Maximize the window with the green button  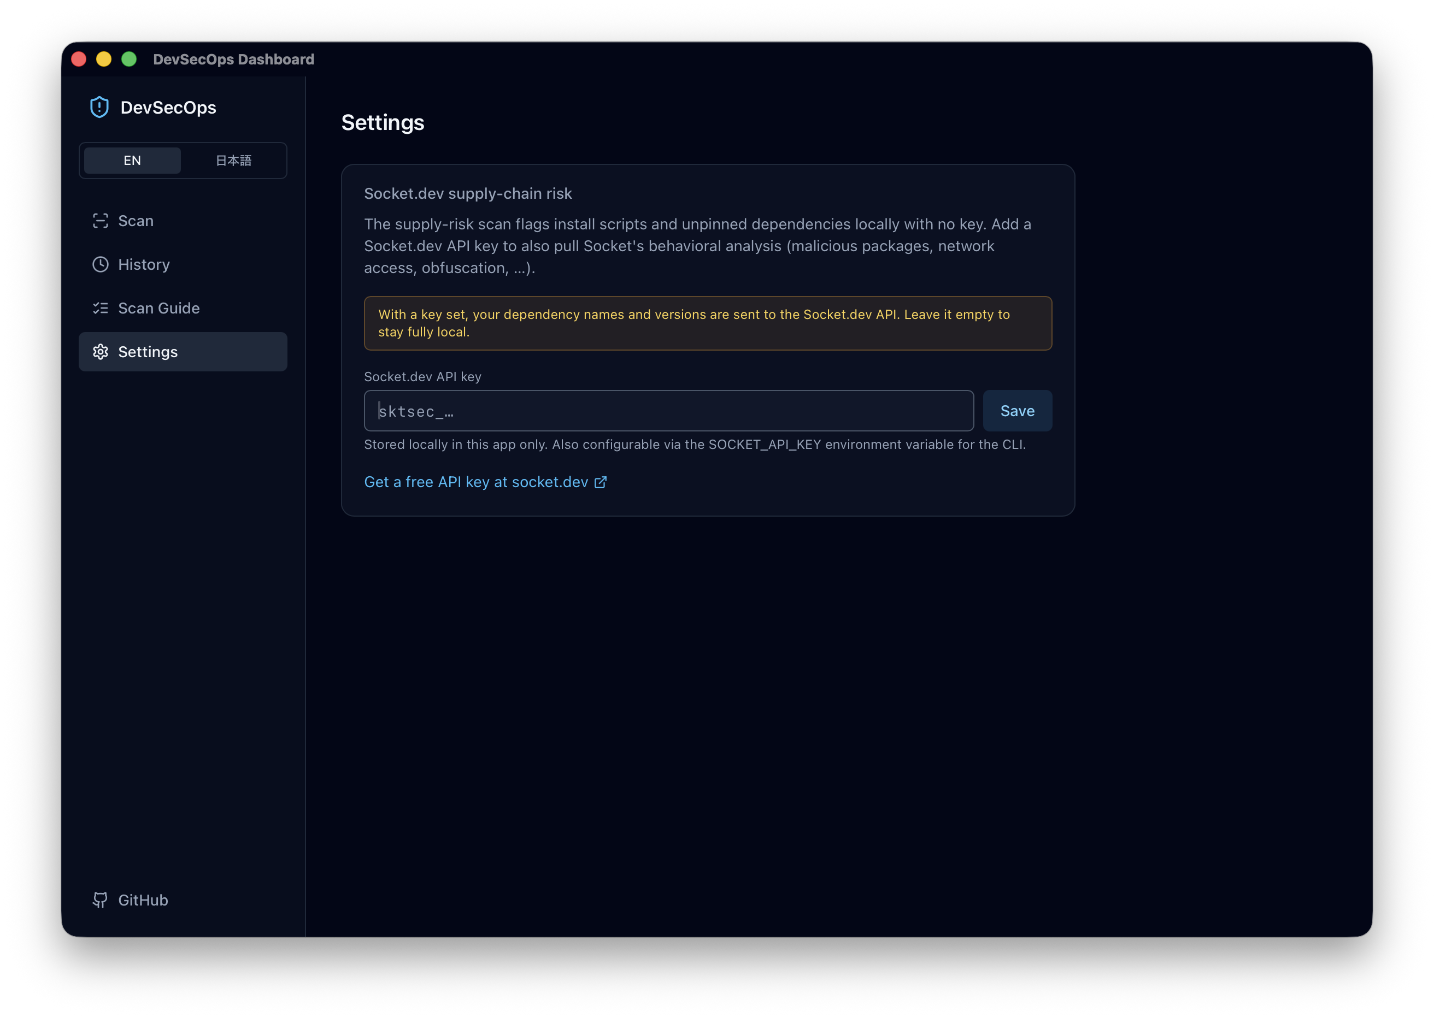click(129, 60)
